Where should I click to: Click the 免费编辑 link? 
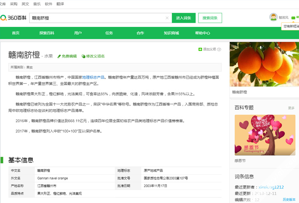click(x=69, y=56)
